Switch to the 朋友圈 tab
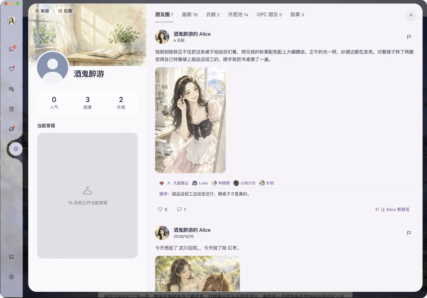The height and width of the screenshot is (298, 427). pos(164,15)
